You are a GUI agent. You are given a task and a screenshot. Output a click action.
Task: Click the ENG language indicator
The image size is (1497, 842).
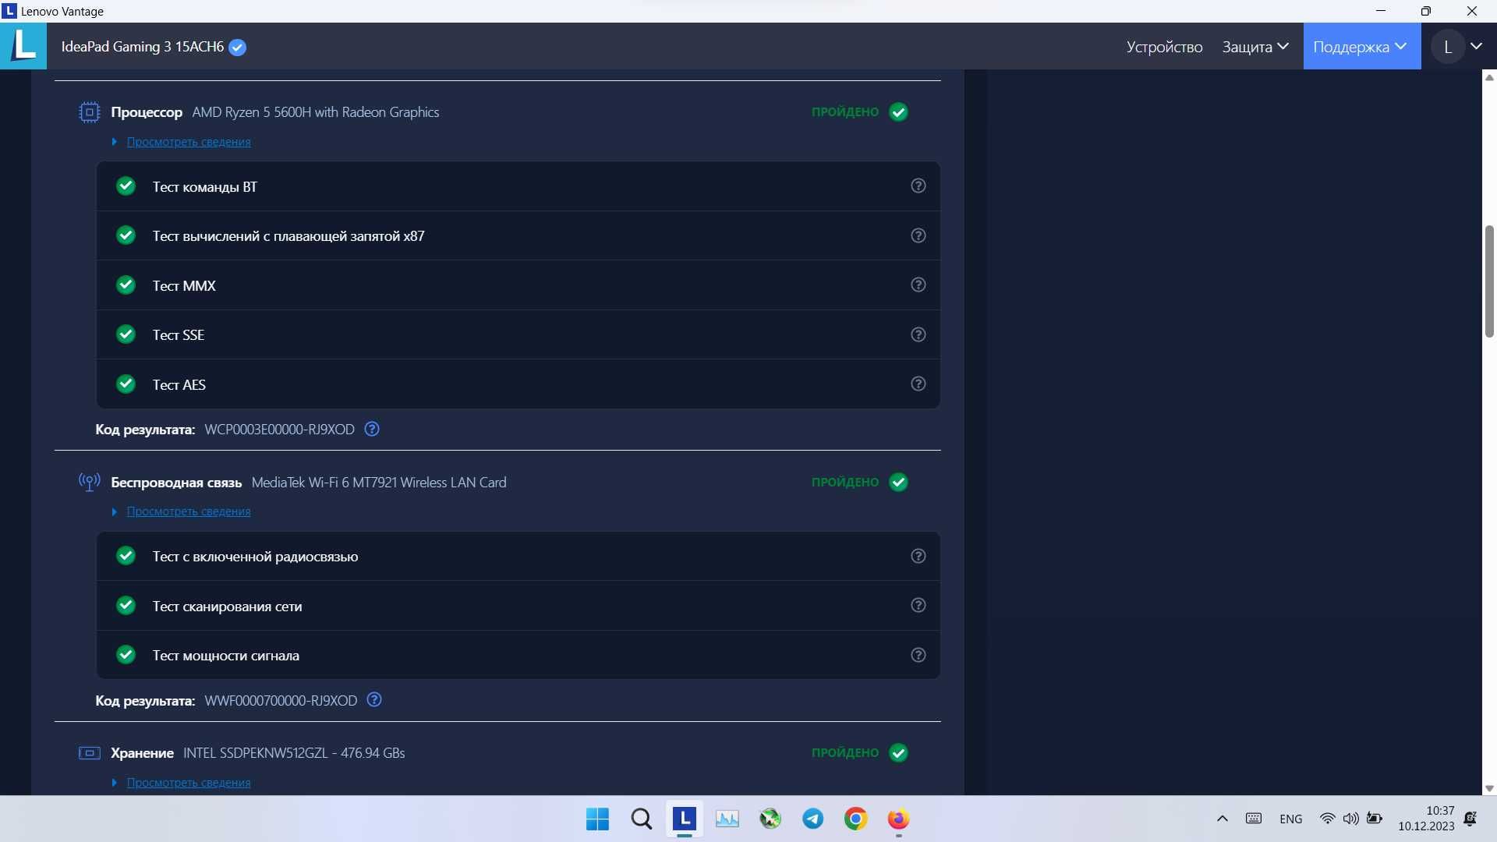1290,819
